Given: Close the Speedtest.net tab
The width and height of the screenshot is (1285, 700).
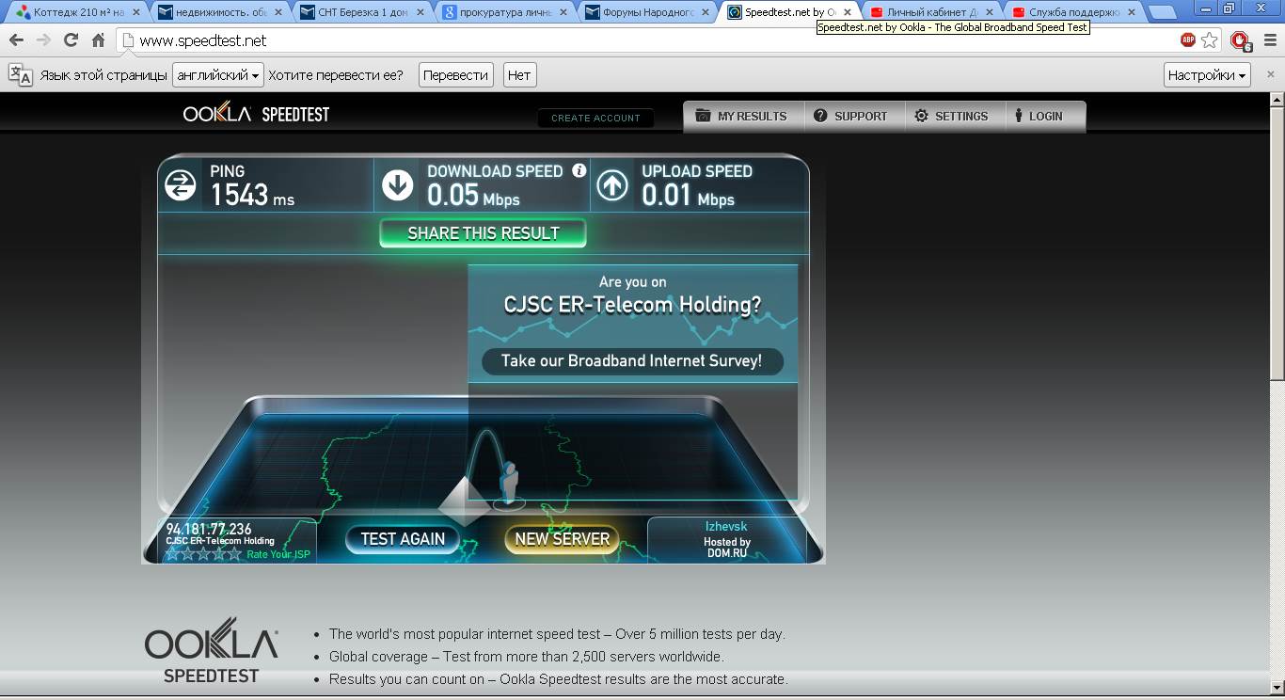Looking at the screenshot, I should point(847,12).
